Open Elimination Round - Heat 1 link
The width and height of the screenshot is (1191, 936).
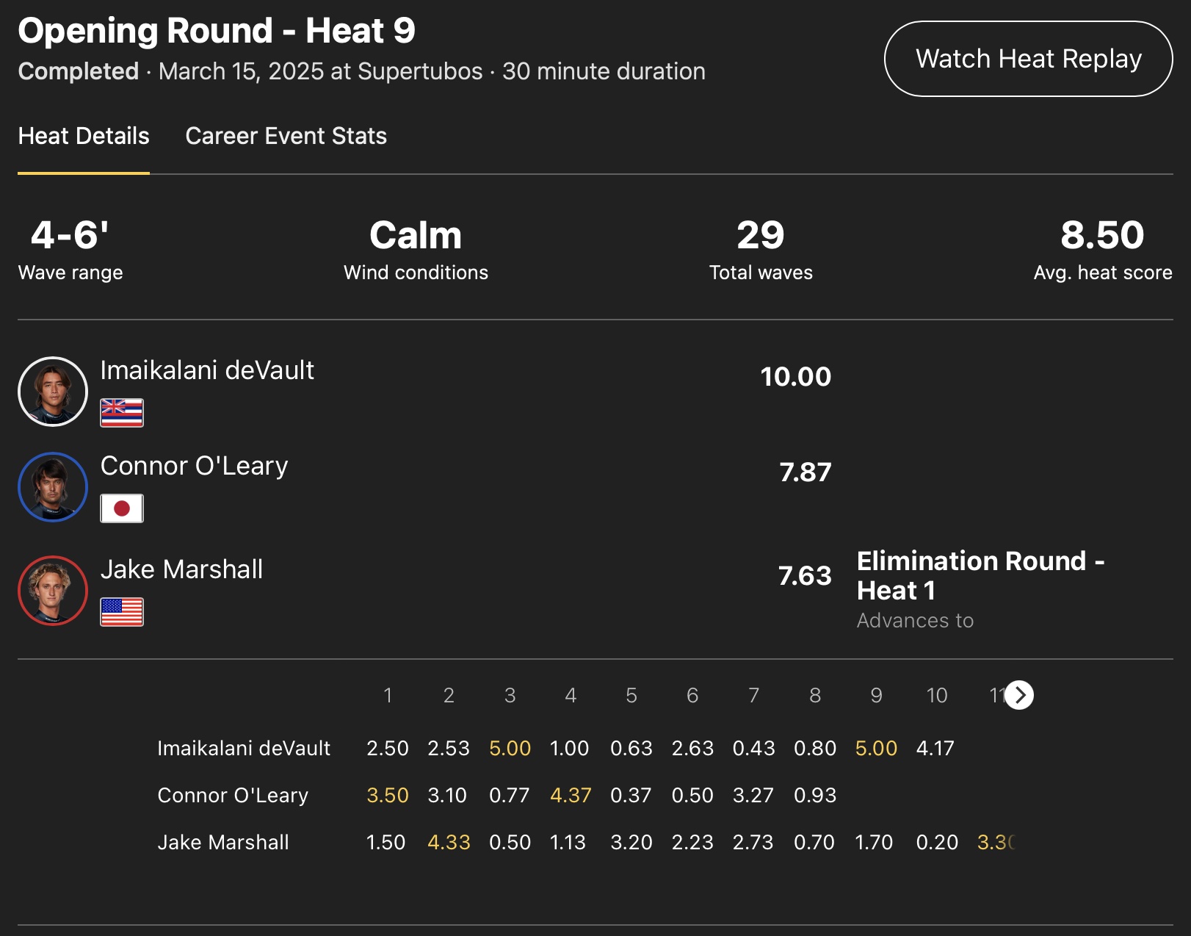coord(980,575)
